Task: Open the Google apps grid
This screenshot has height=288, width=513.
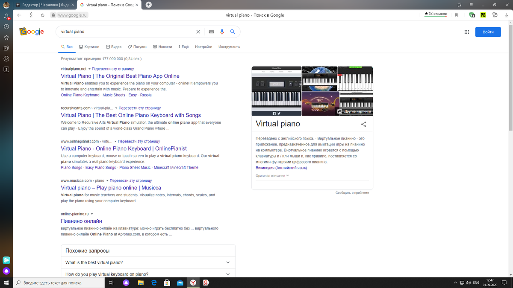Action: [466, 32]
